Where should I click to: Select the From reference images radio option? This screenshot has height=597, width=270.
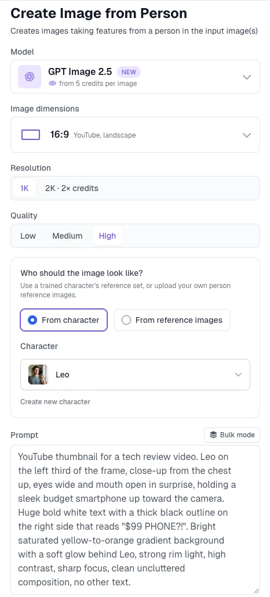172,320
